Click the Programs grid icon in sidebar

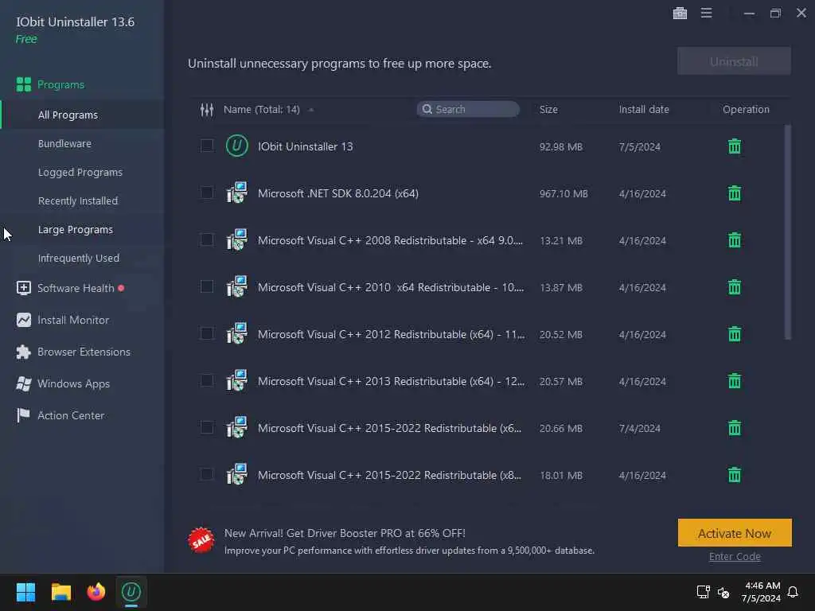pos(23,84)
